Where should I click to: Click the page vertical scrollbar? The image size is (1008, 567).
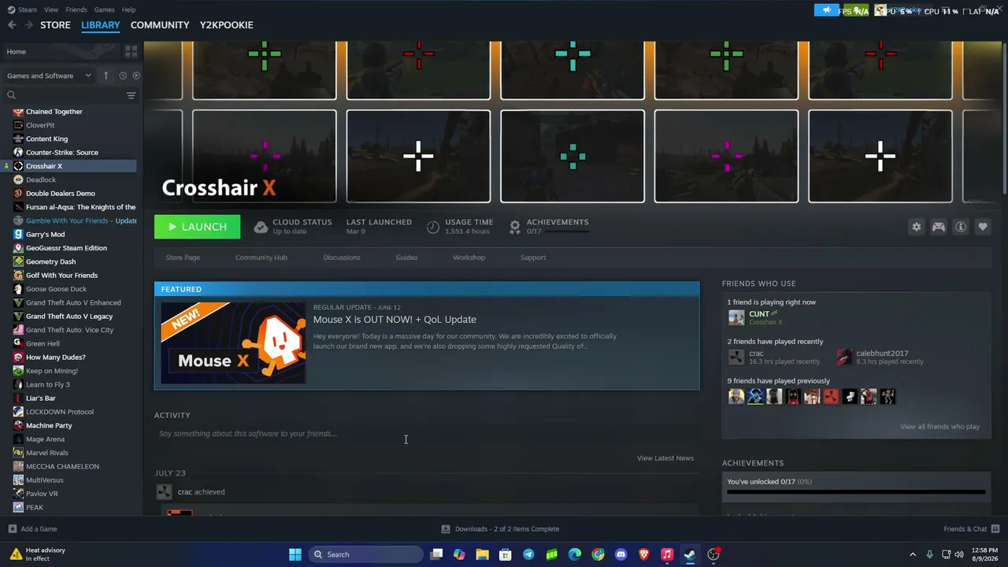(x=1004, y=117)
